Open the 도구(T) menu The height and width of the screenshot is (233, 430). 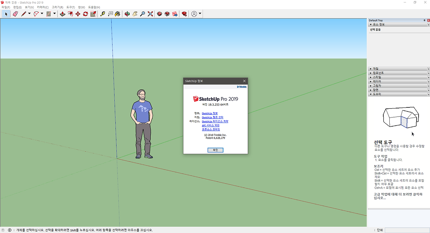tap(71, 7)
